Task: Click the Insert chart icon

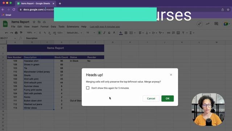Action: coord(178,33)
